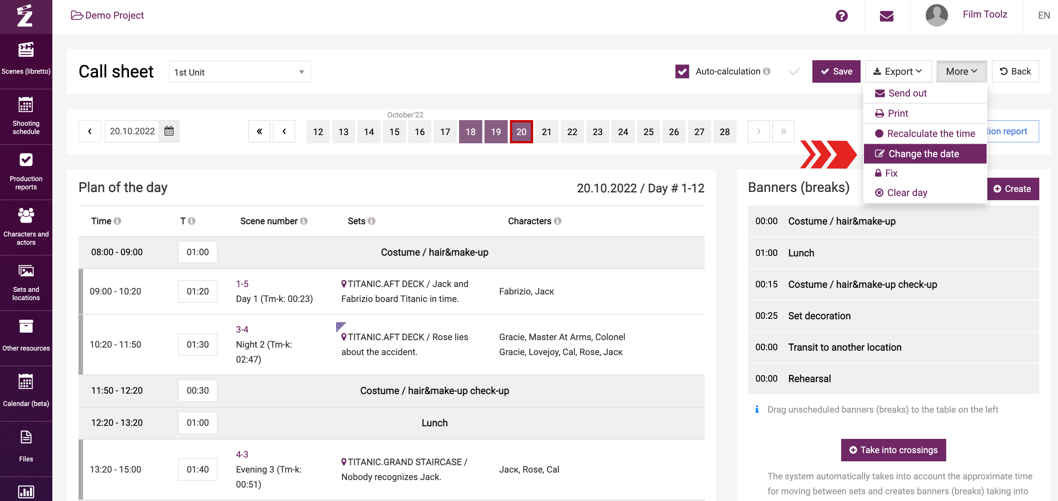Image resolution: width=1058 pixels, height=501 pixels.
Task: Click the Scene number info icon
Action: (x=304, y=221)
